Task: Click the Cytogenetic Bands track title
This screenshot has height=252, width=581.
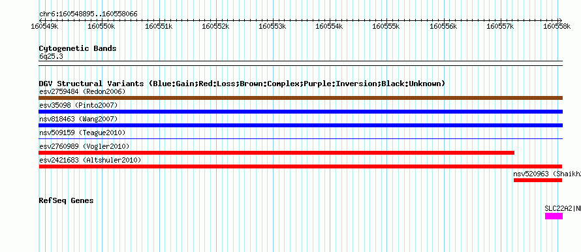Action: (x=78, y=48)
